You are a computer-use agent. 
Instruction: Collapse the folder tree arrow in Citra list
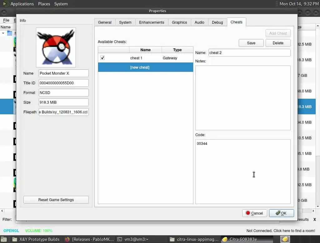point(3,33)
